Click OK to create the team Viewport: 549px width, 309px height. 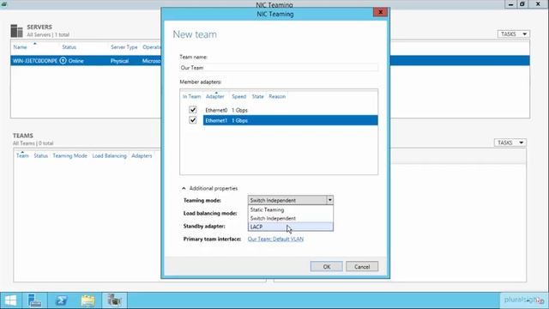click(326, 267)
